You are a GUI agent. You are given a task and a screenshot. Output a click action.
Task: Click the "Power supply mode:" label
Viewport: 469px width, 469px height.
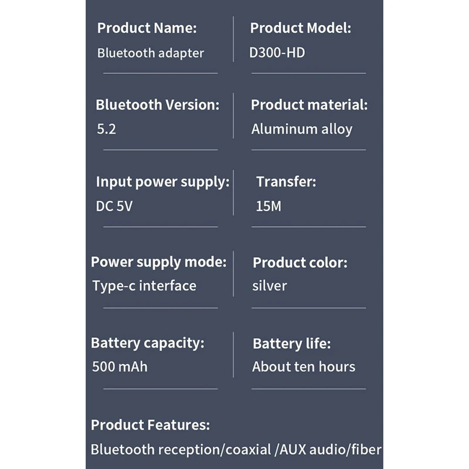tap(158, 261)
